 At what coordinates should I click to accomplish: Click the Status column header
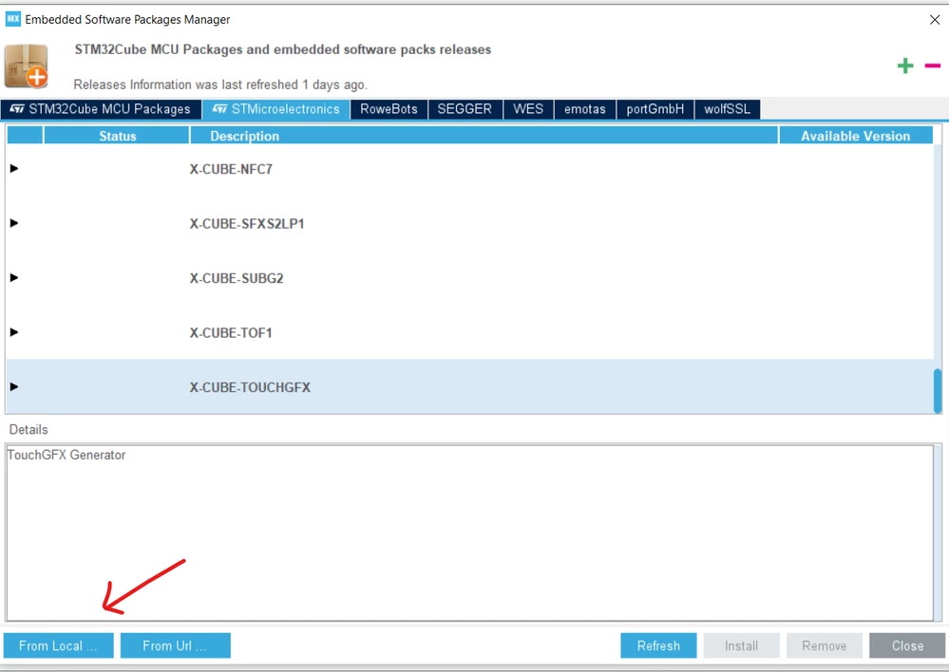click(117, 136)
